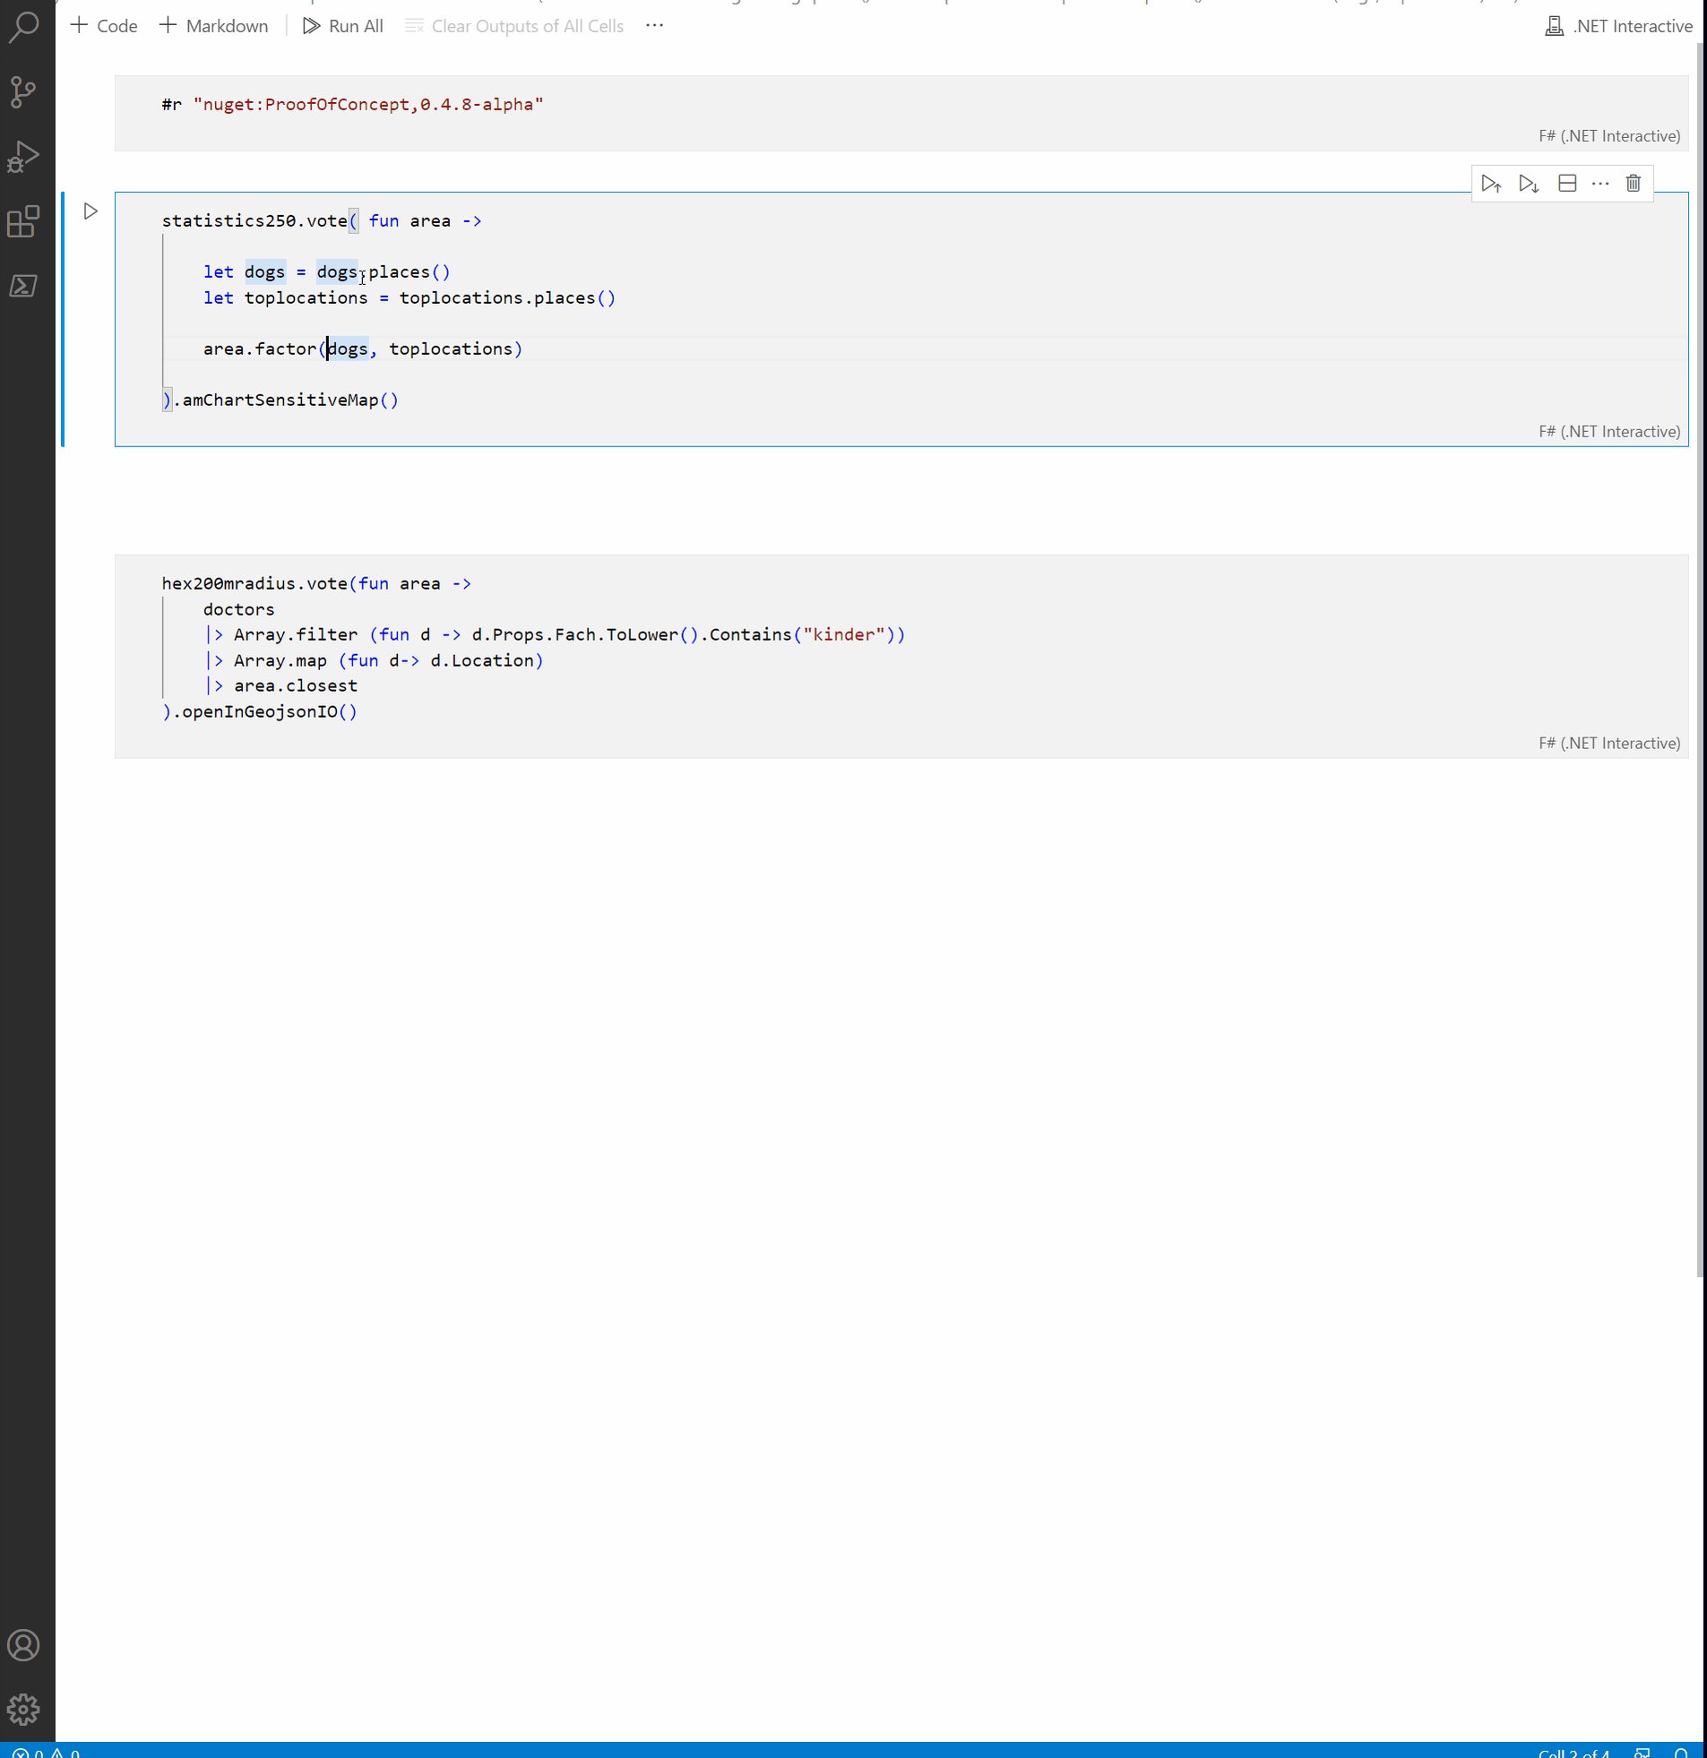The height and width of the screenshot is (1758, 1707).
Task: Change cell language via F# (.NET Interactive) label
Action: tap(1608, 430)
